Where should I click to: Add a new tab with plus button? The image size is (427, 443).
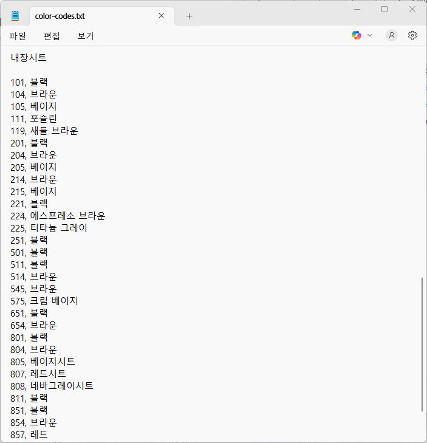click(x=189, y=16)
